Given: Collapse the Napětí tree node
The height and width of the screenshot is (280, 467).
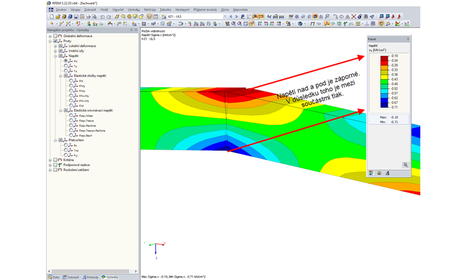Looking at the screenshot, I should 55,56.
